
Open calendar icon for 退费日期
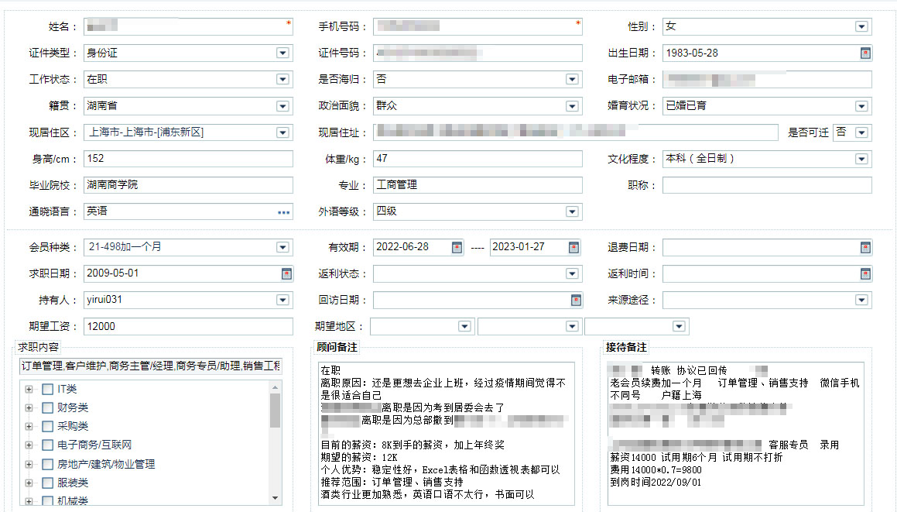(865, 247)
